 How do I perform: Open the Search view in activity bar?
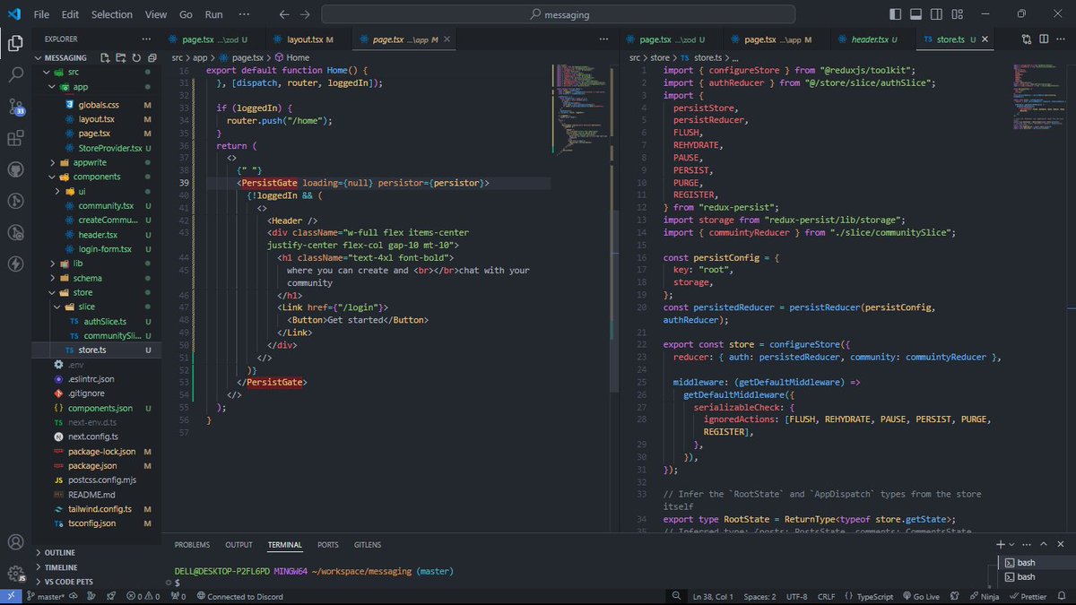tap(15, 75)
